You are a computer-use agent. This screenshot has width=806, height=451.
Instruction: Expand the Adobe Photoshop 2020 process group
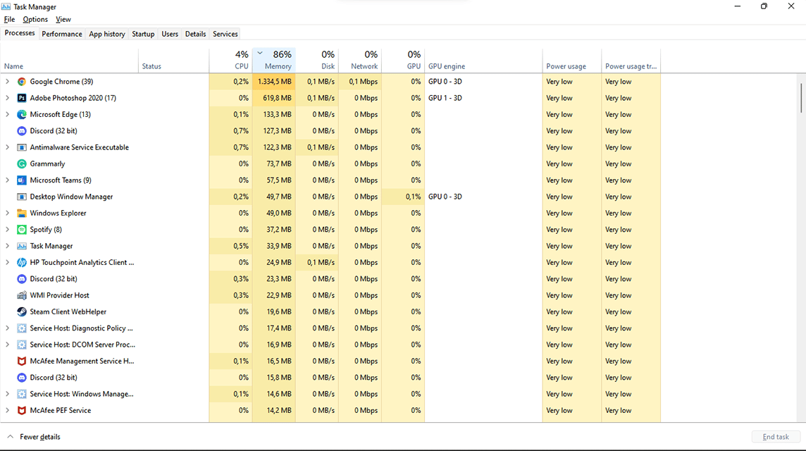[x=7, y=98]
